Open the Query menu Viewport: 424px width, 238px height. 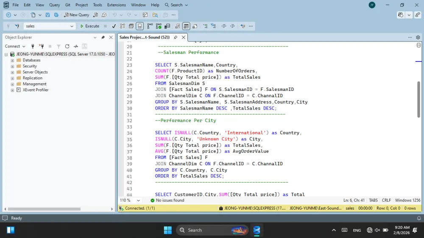point(54,5)
